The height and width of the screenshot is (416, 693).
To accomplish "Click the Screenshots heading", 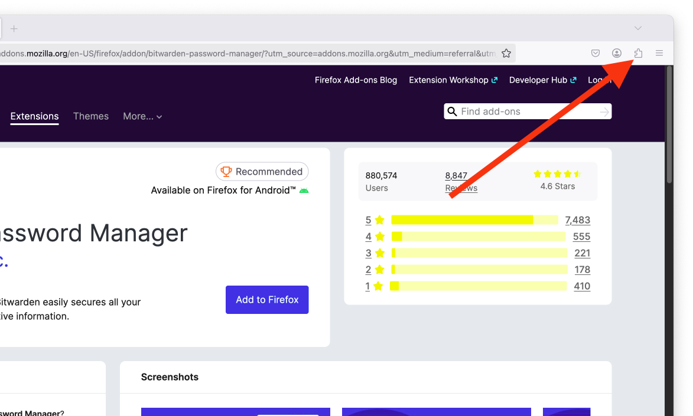I will (170, 377).
